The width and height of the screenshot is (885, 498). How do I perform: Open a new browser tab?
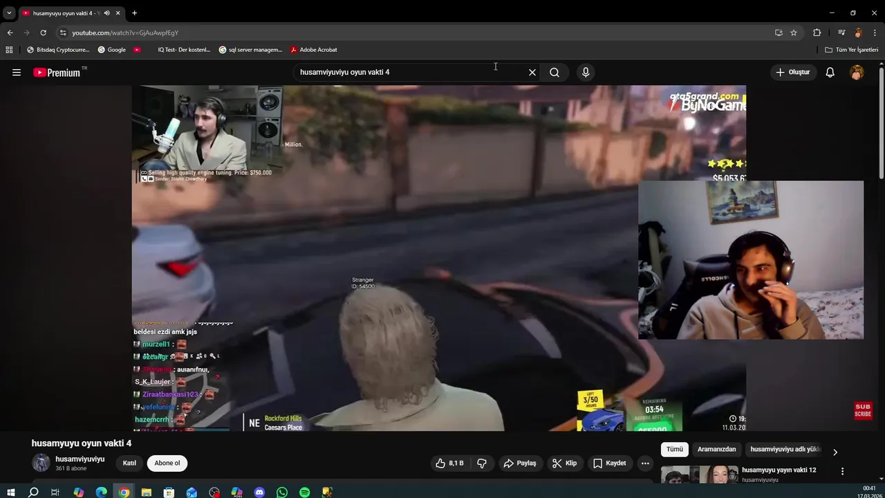pos(134,13)
